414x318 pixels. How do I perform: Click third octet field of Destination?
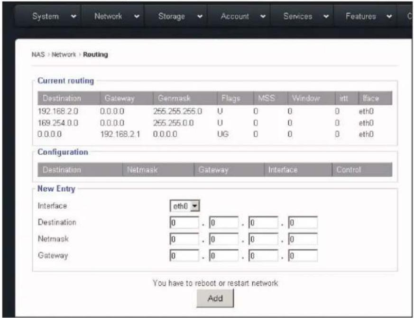263,223
